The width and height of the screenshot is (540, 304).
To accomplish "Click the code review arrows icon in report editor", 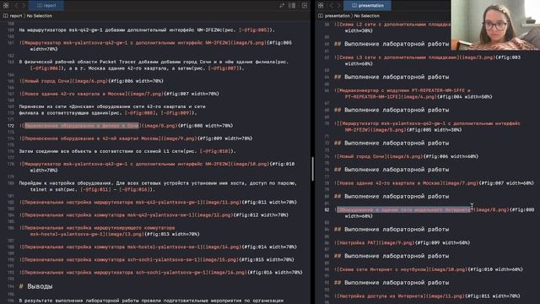I will 282,5.
